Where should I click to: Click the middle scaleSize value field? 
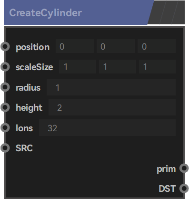pyautogui.click(x=118, y=66)
